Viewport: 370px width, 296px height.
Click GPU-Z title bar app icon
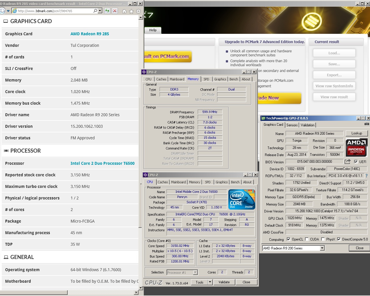tap(263, 118)
